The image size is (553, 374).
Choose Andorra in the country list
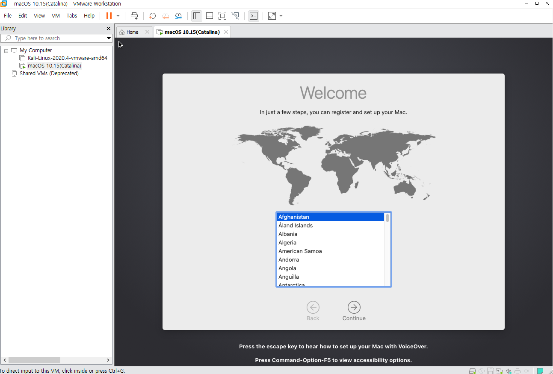click(331, 260)
